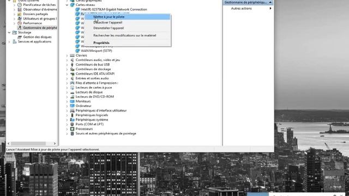Click the Intel 82579LM network adapter icon
The height and width of the screenshot is (196, 349).
(77, 9)
